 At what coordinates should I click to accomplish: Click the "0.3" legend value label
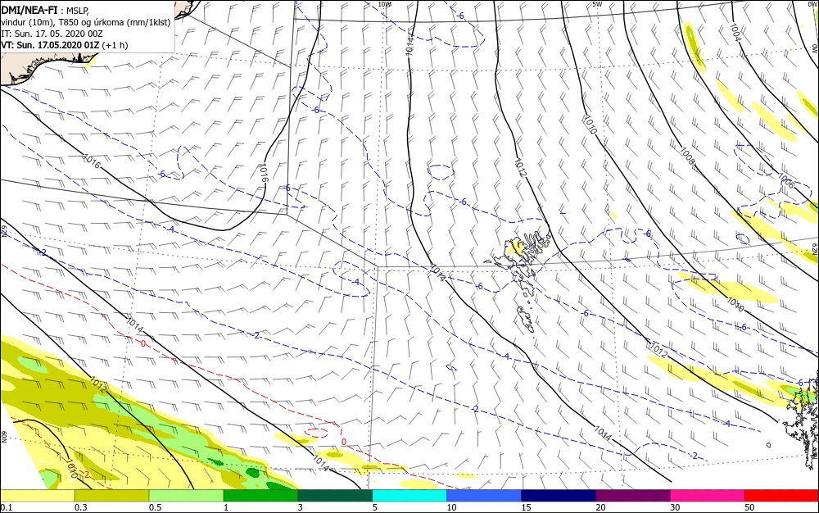click(80, 507)
